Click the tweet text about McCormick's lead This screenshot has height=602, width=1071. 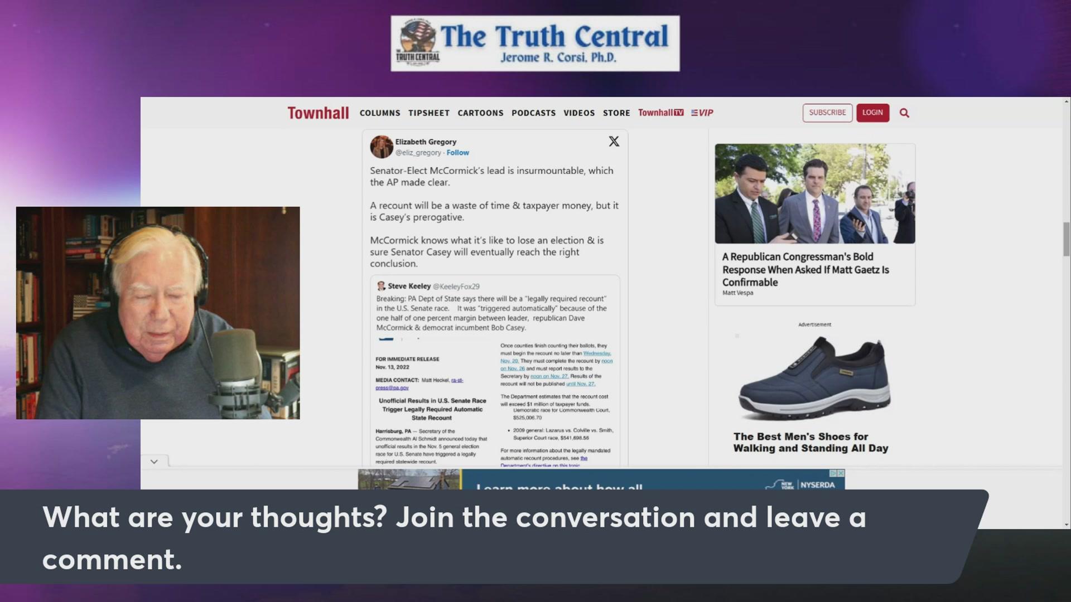coord(491,177)
